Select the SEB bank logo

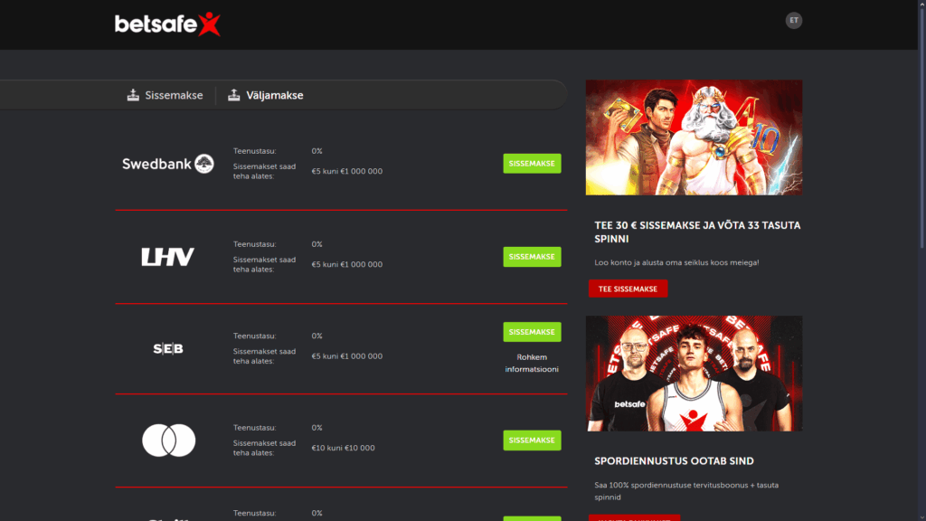point(168,349)
